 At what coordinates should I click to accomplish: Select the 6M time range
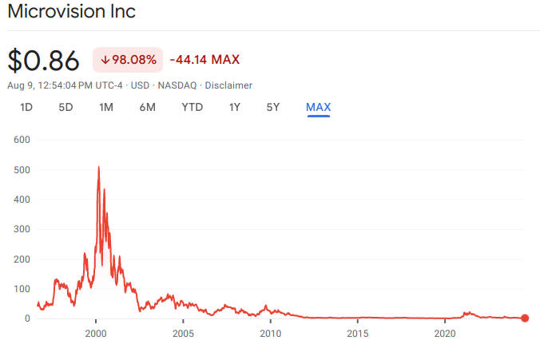(x=147, y=107)
